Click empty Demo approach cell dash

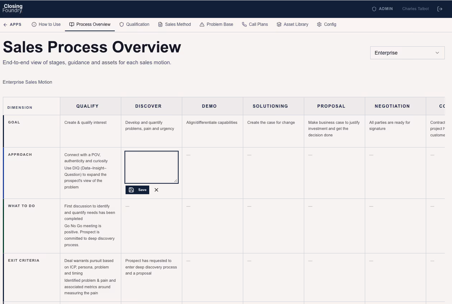pos(188,155)
